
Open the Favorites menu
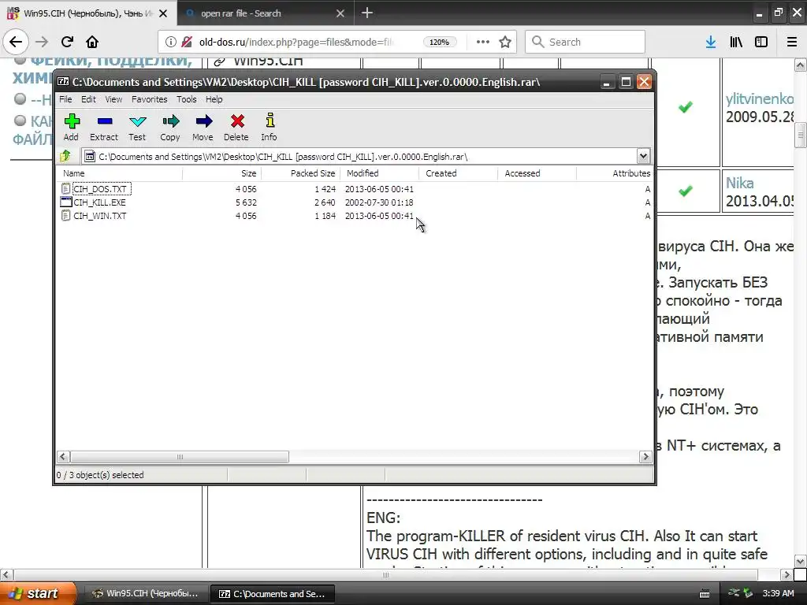click(149, 99)
